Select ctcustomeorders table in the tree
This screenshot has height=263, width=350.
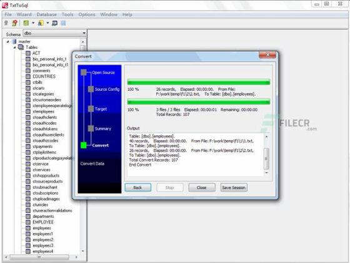47,100
